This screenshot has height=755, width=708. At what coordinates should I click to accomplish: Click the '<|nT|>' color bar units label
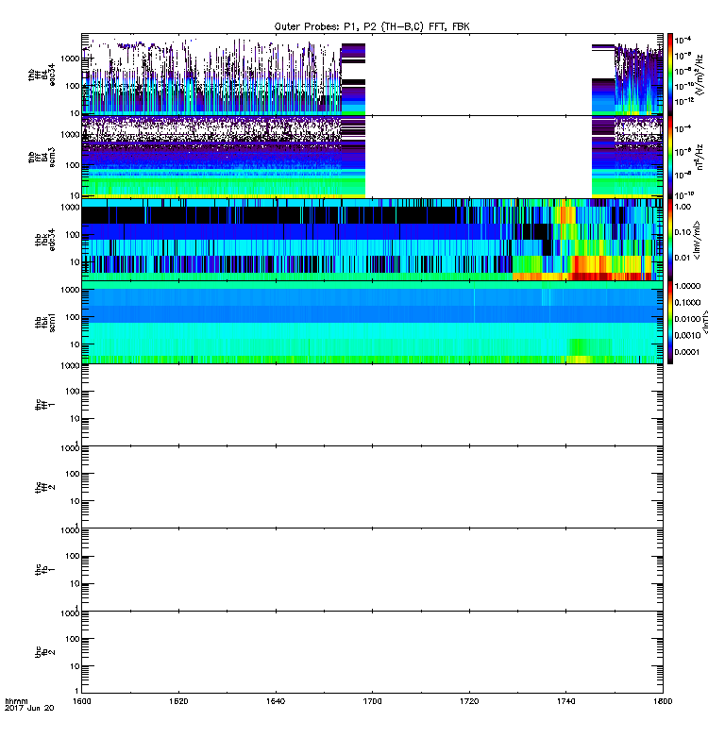[x=705, y=322]
